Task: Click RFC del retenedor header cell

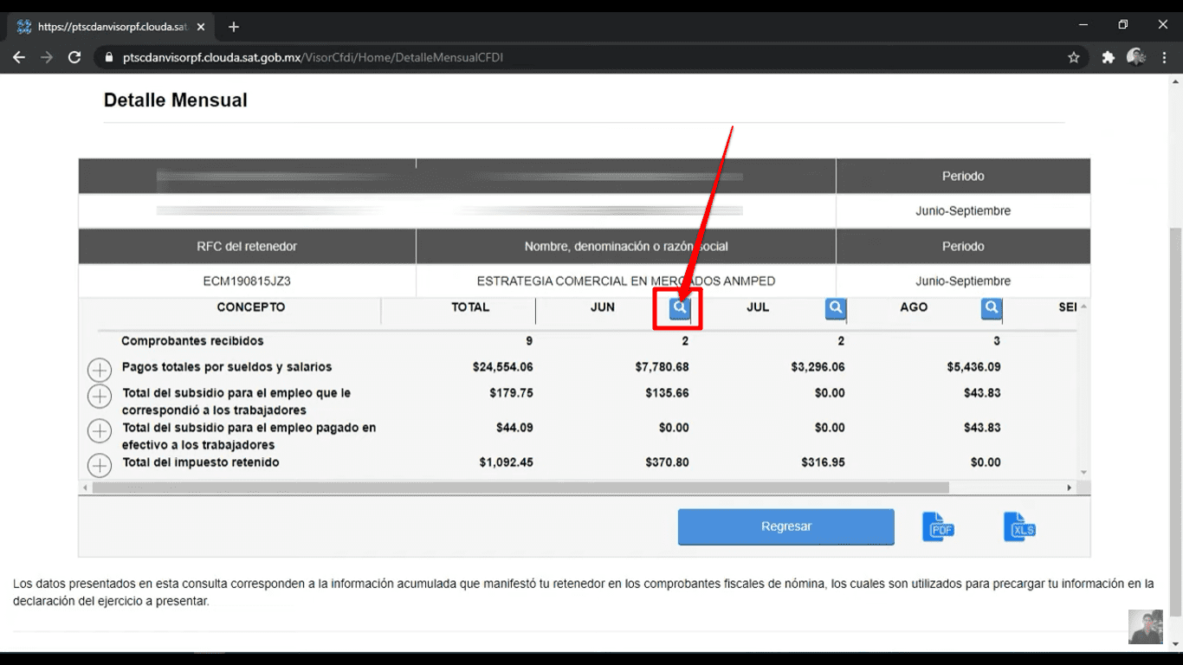Action: (247, 247)
